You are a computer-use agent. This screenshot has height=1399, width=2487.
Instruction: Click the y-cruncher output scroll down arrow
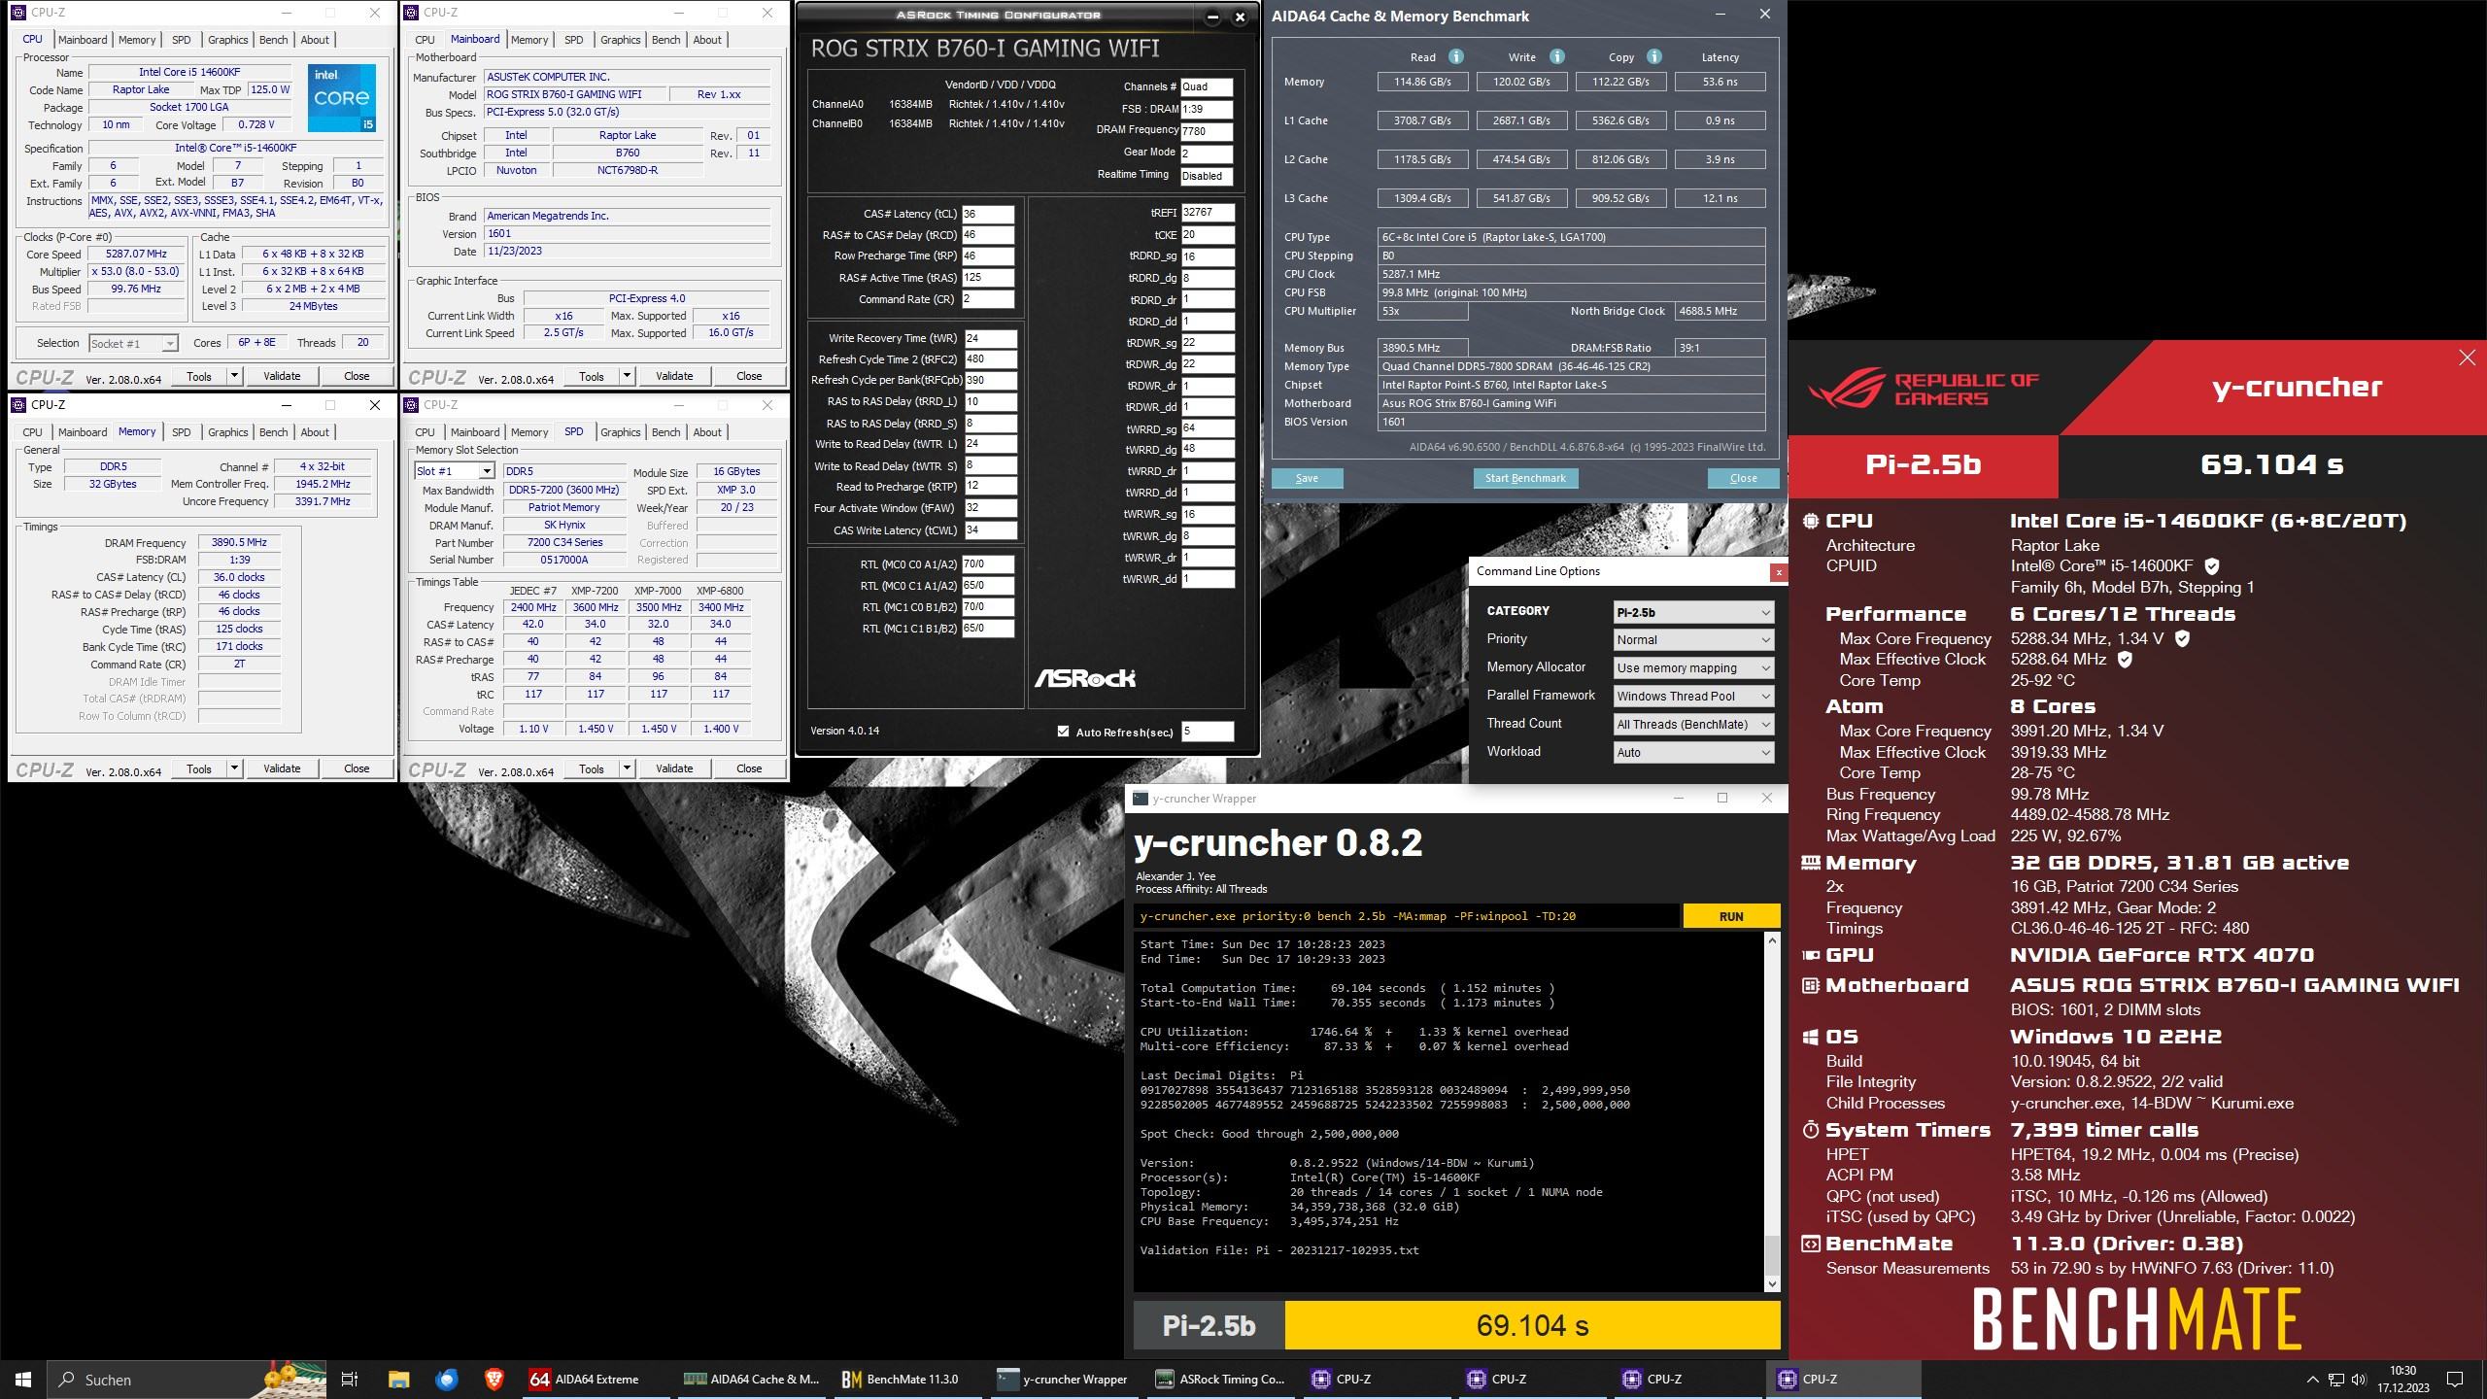(x=1771, y=1283)
